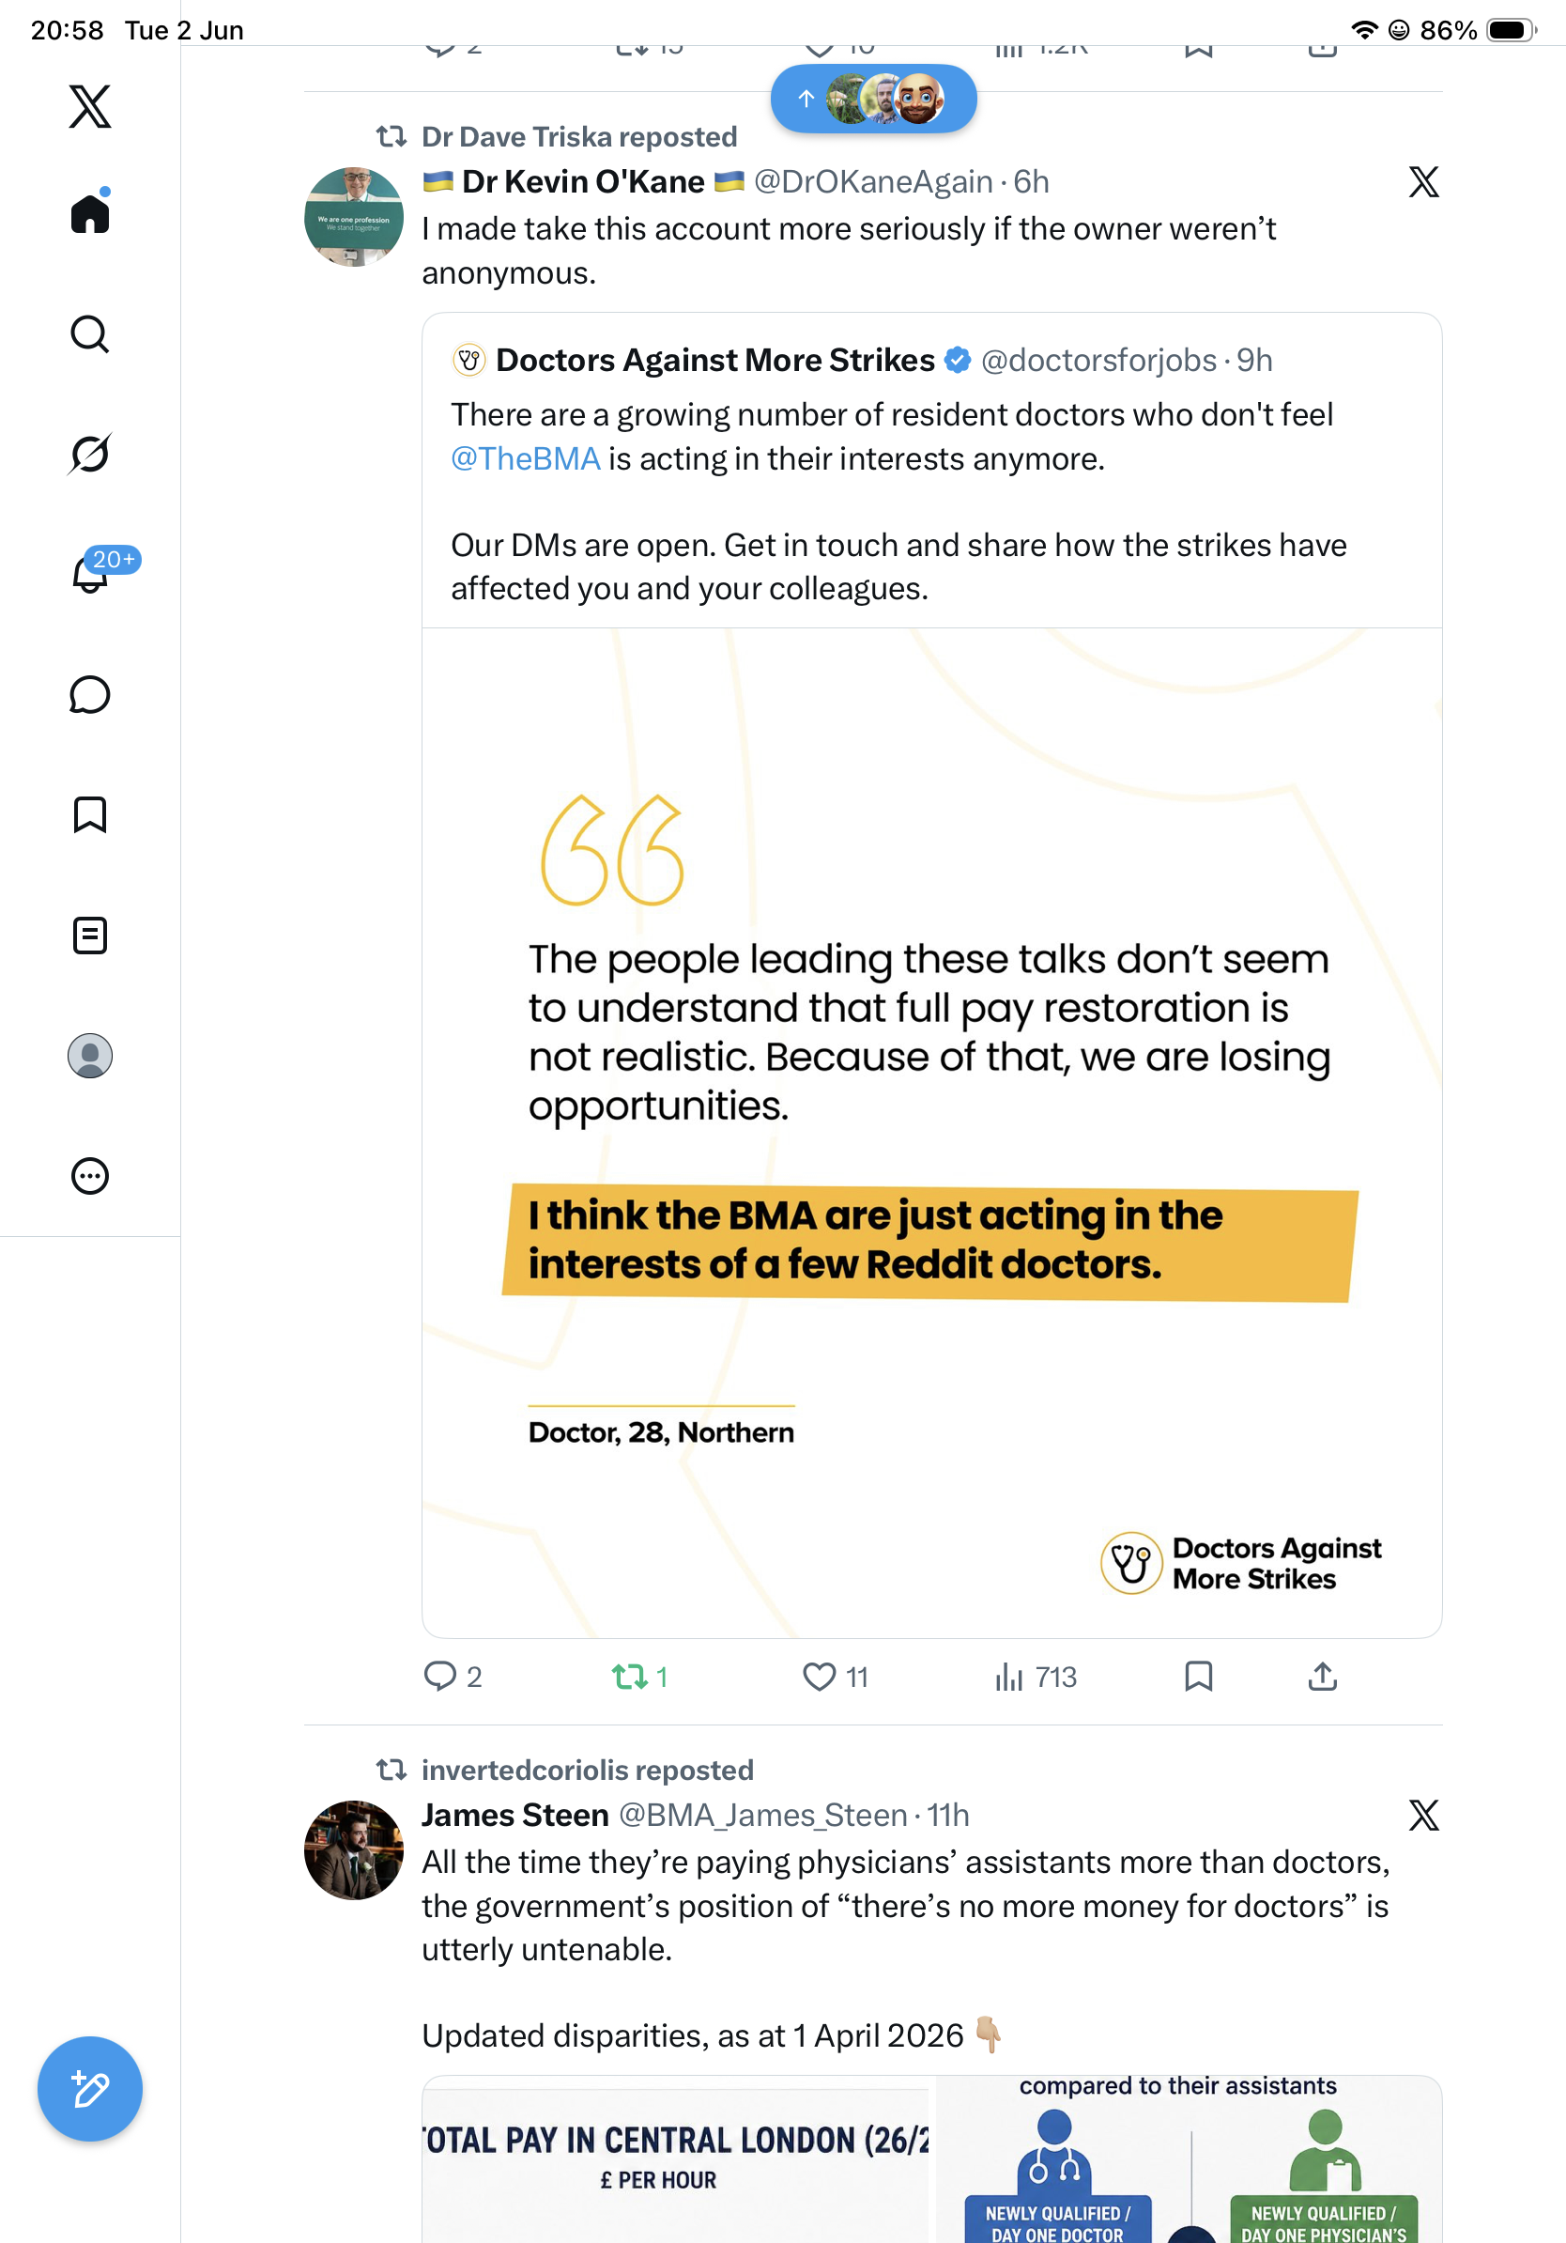The image size is (1566, 2243).
Task: Open the Search magnifier in the sidebar
Action: (90, 334)
